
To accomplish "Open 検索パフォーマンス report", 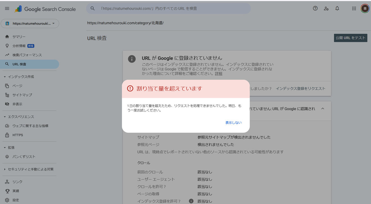I will [x=27, y=55].
